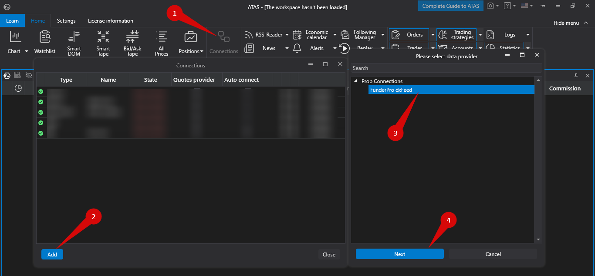595x276 pixels.
Task: Open the Following Manager
Action: tap(359, 35)
